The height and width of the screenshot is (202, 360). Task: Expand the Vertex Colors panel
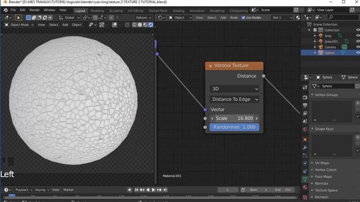click(312, 169)
